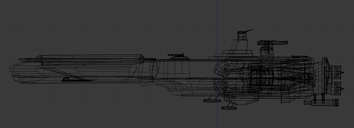Select the upper rear engine nozzle
The image size is (354, 128).
[x=336, y=72]
